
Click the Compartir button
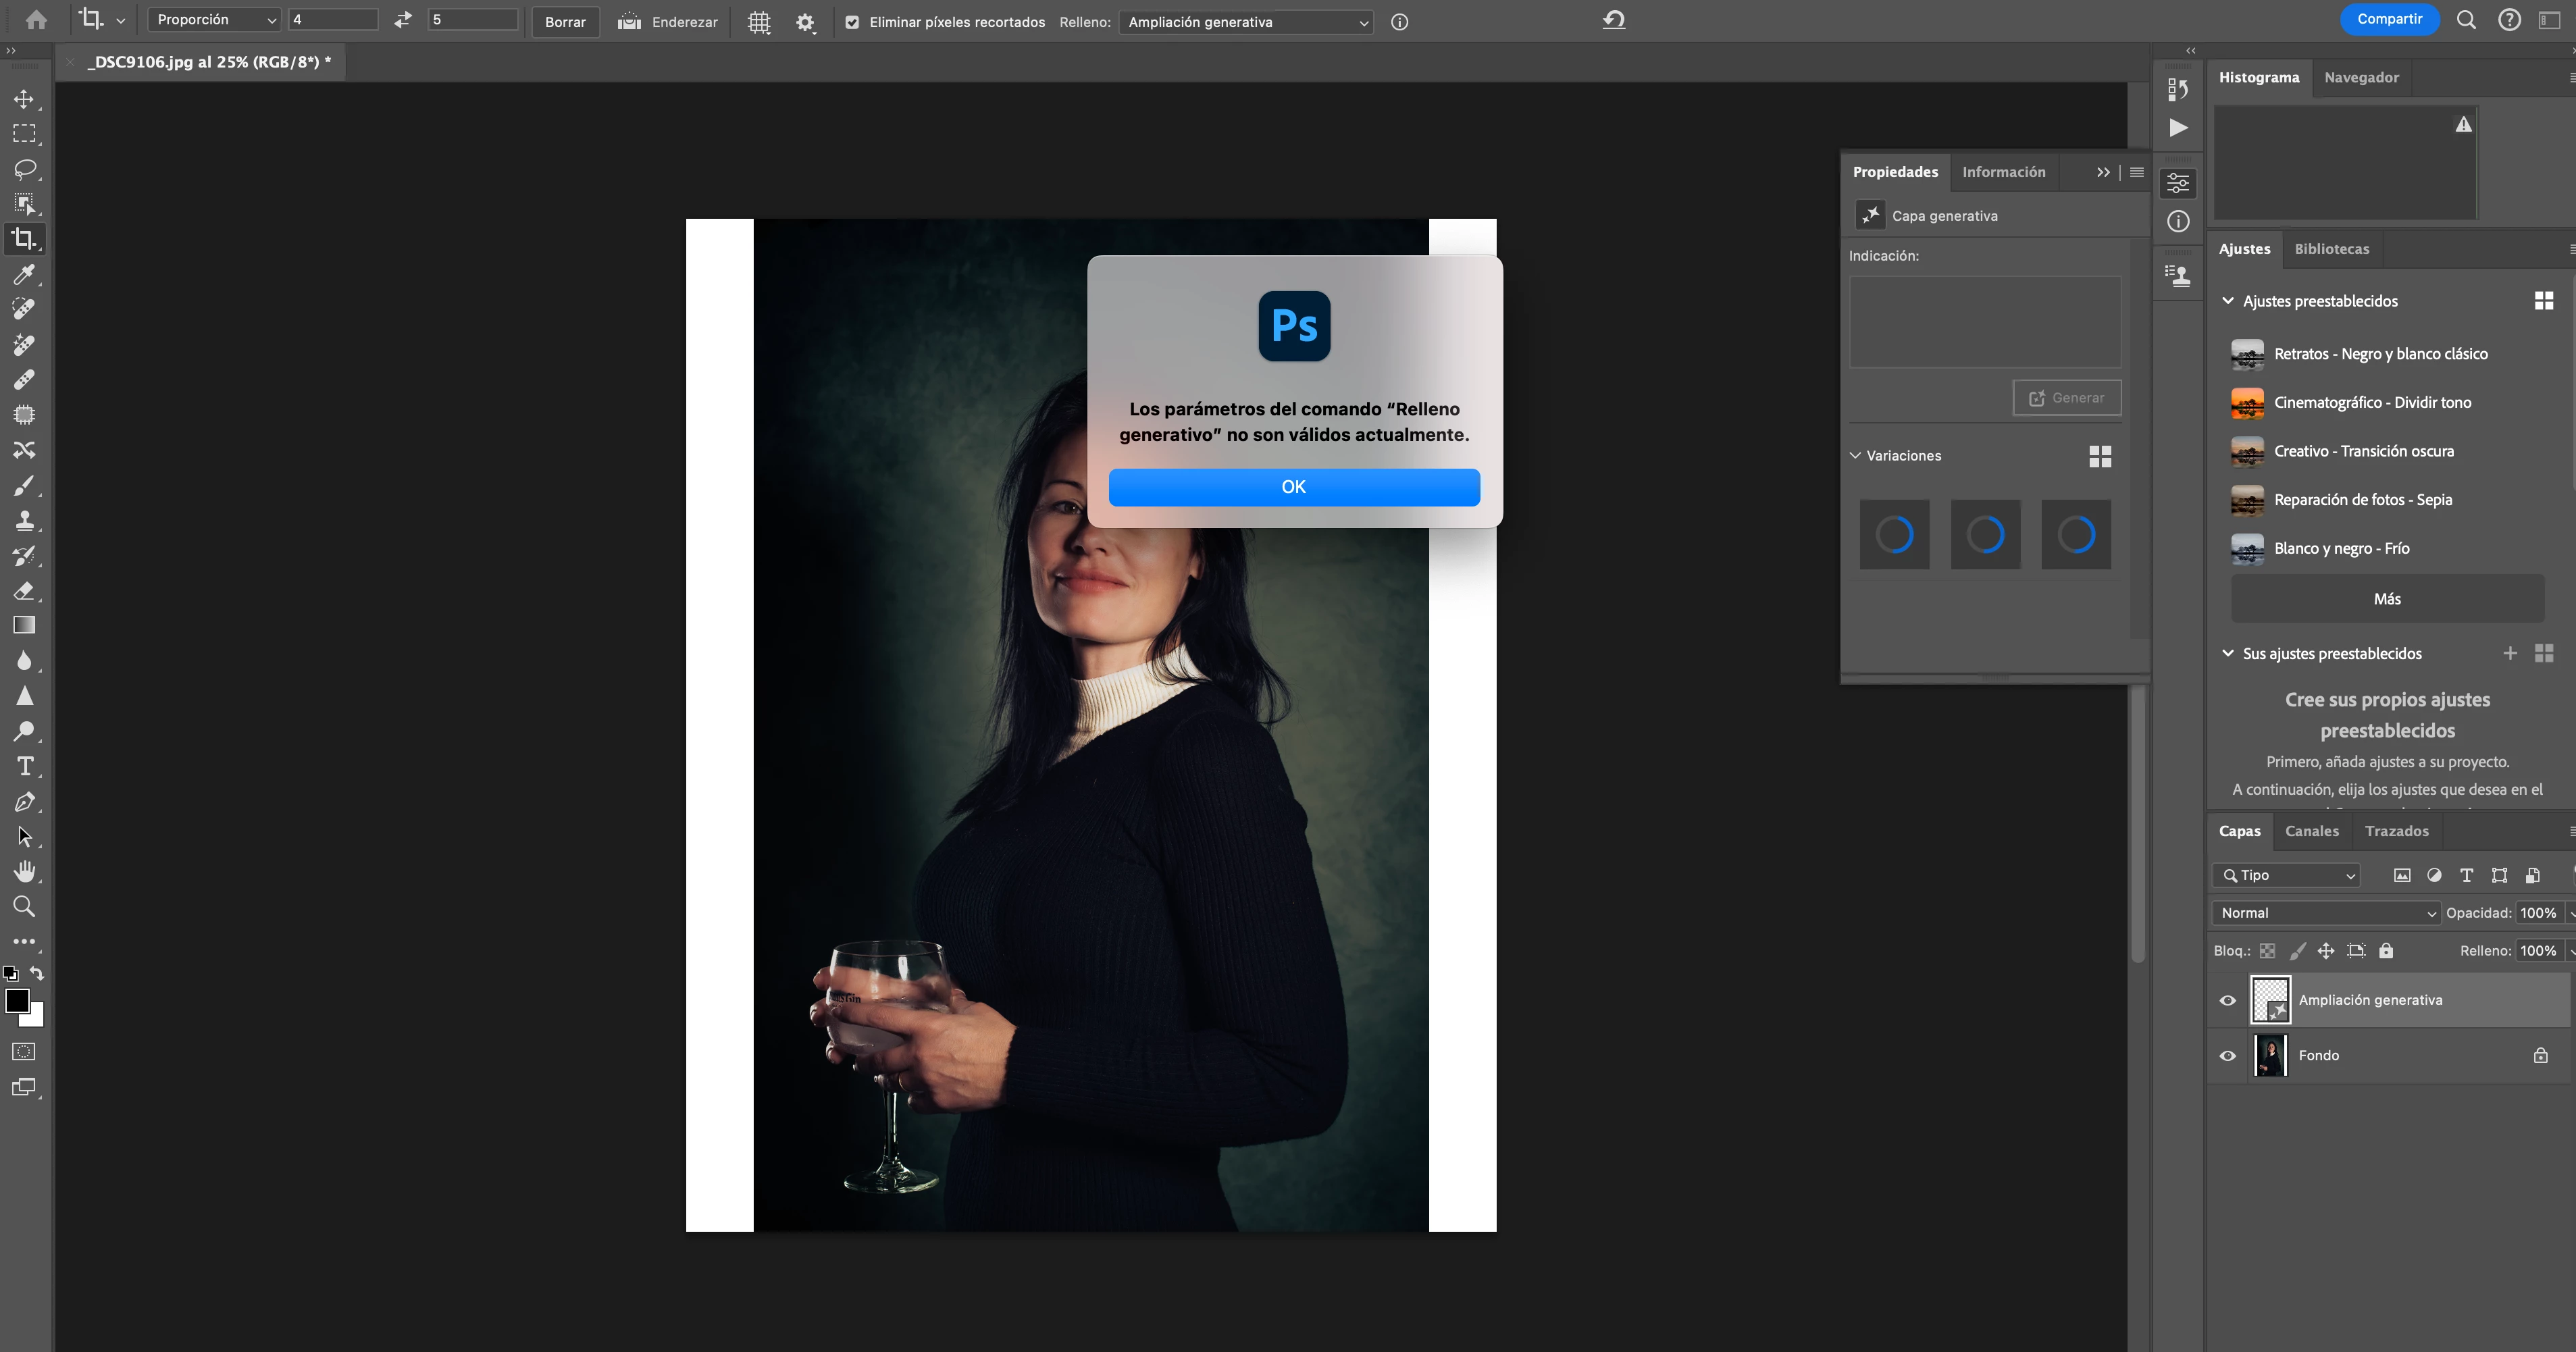pyautogui.click(x=2389, y=19)
